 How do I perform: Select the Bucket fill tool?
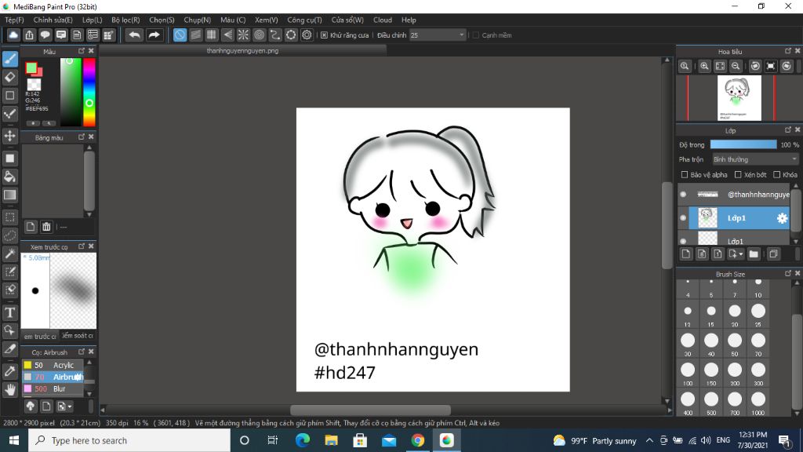(9, 177)
